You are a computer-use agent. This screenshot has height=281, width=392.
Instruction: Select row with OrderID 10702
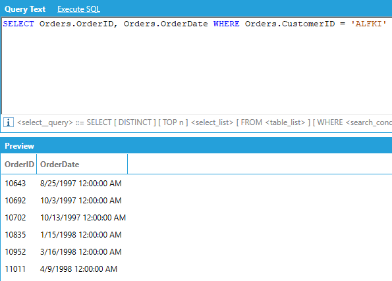pos(197,218)
